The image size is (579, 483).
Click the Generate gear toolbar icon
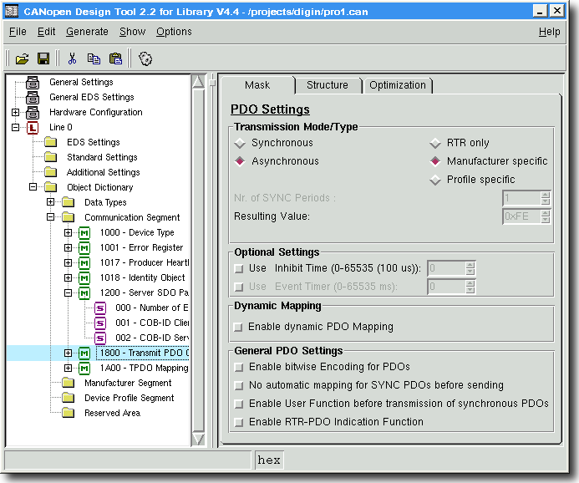click(x=145, y=58)
